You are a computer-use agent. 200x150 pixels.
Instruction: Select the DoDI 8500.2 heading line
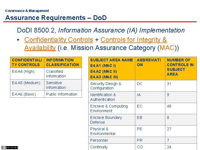coord(101,30)
